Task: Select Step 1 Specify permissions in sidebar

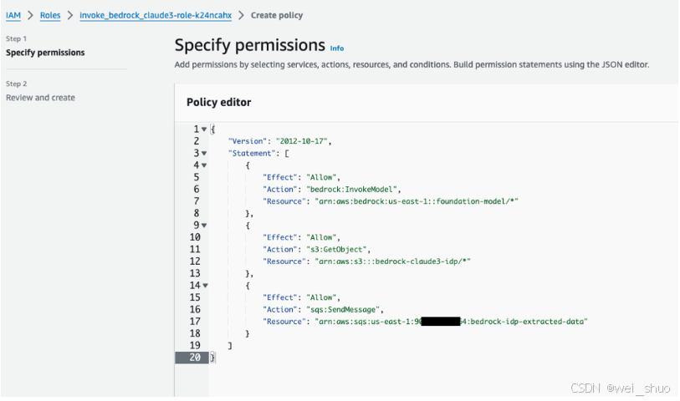Action: 45,53
